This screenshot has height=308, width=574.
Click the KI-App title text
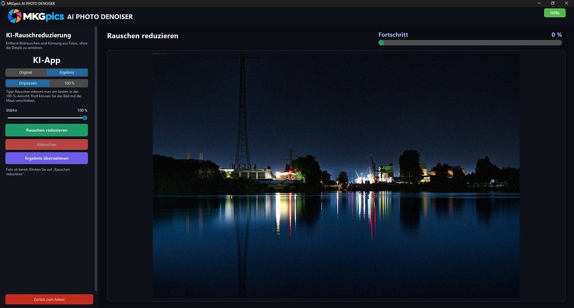46,60
